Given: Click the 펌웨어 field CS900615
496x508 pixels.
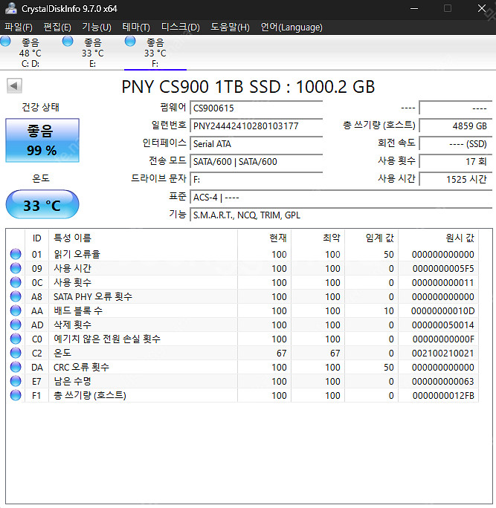Looking at the screenshot, I should click(257, 108).
